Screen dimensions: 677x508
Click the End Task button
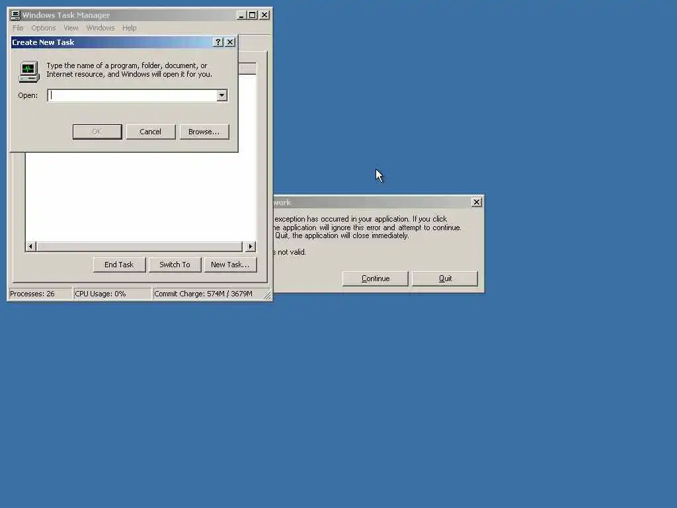click(x=119, y=265)
